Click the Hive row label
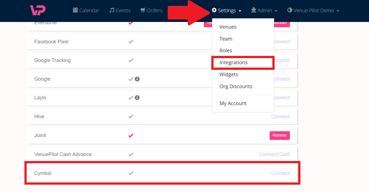 click(39, 117)
